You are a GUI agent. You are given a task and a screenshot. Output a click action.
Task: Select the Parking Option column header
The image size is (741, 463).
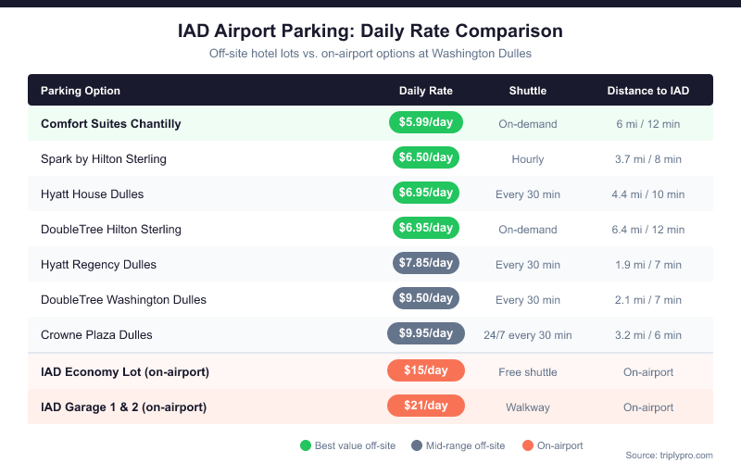coord(81,91)
